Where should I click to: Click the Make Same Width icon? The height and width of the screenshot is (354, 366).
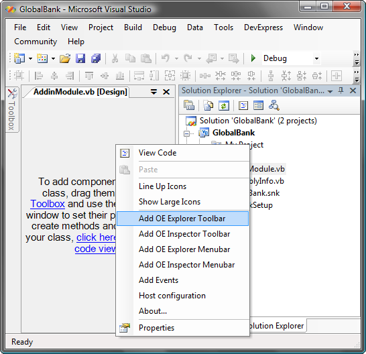point(139,76)
